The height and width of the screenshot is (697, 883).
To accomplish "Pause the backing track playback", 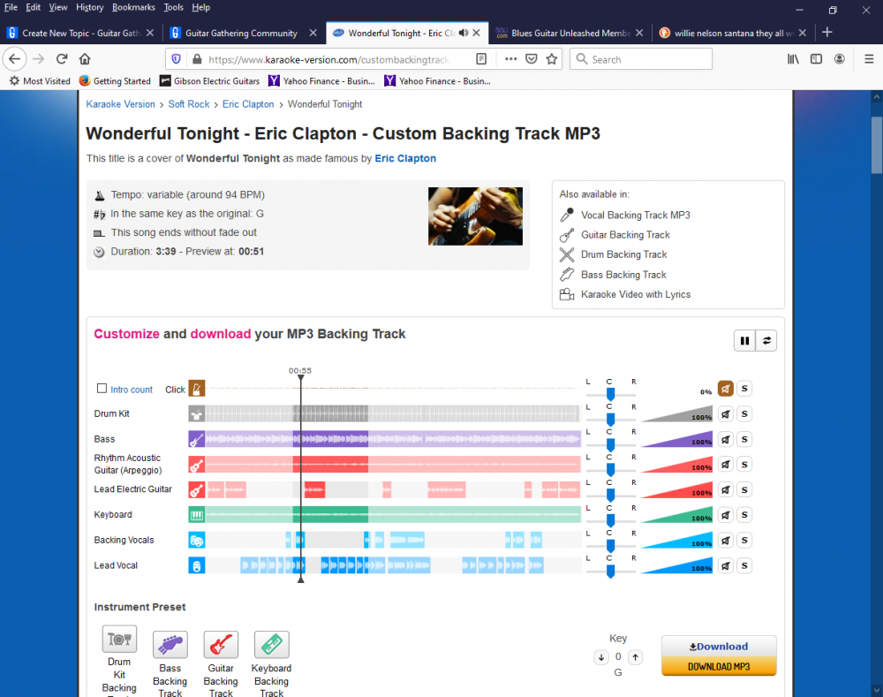I will pos(744,340).
